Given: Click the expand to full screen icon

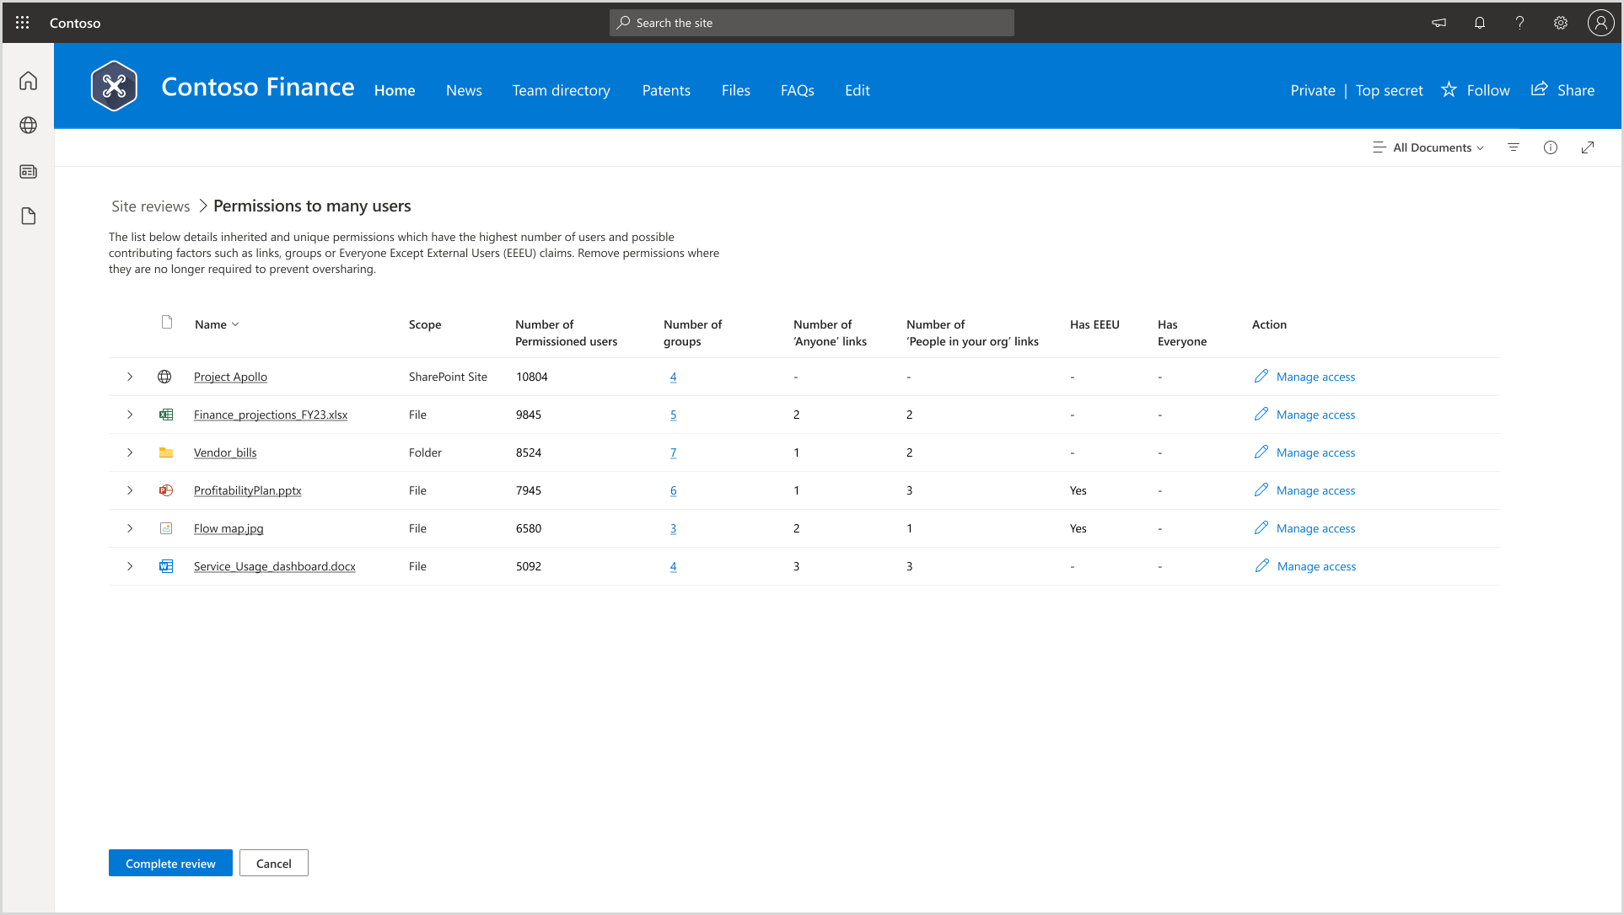Looking at the screenshot, I should [1587, 147].
